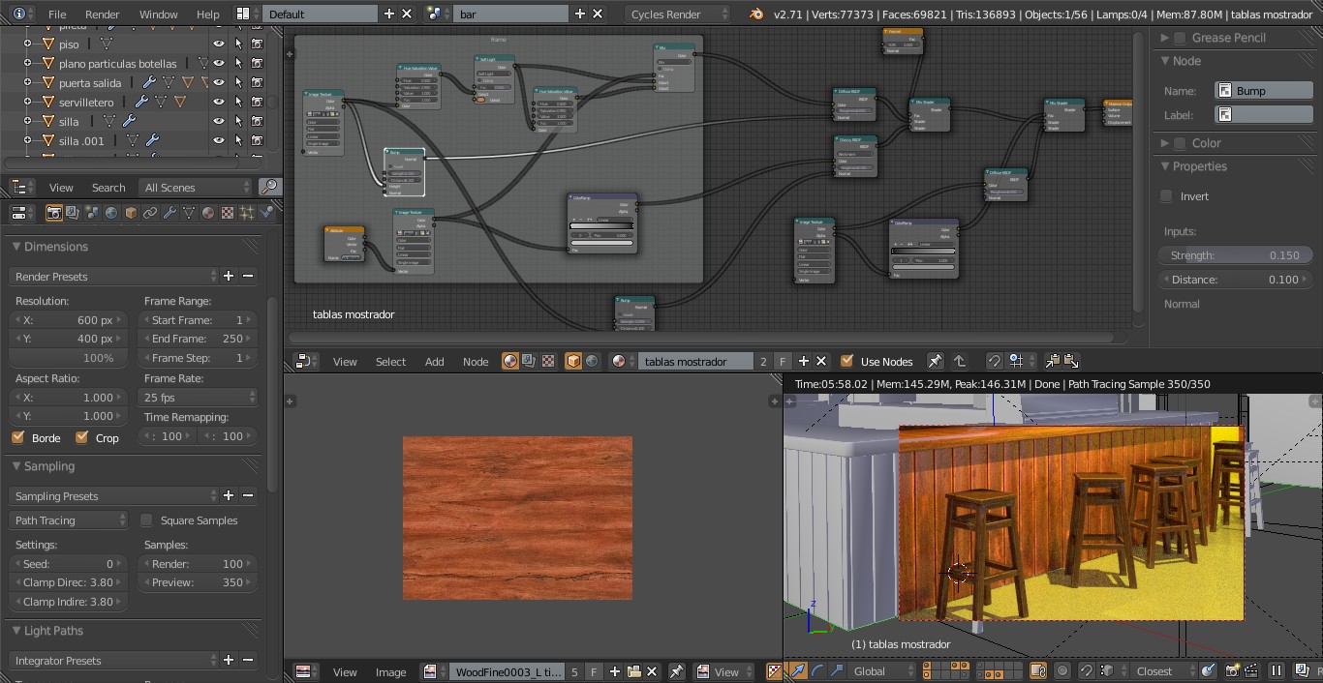Screen dimensions: 1323x683
Task: Open Path Tracing integrator dropdown
Action: [x=69, y=520]
